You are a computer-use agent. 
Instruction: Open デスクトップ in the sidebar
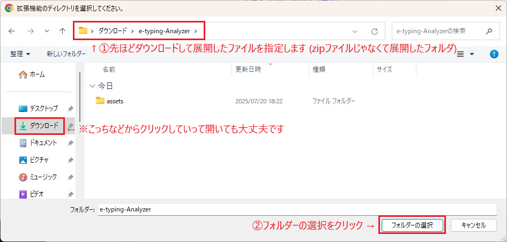[39, 108]
